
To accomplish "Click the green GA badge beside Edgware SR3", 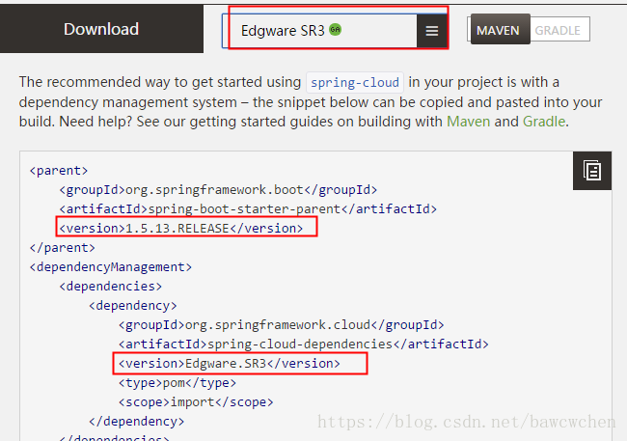I will (x=335, y=30).
